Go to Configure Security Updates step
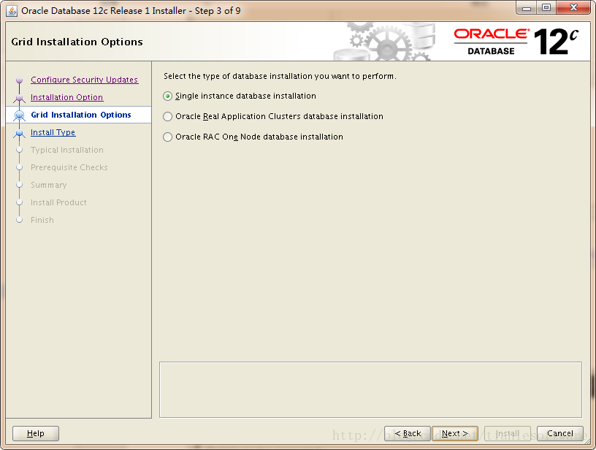596x450 pixels. pos(85,80)
